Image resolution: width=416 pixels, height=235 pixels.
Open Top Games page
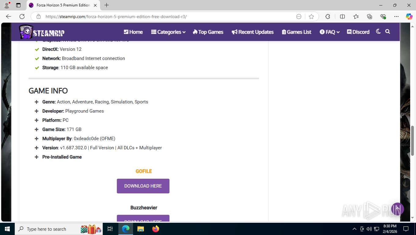(208, 32)
